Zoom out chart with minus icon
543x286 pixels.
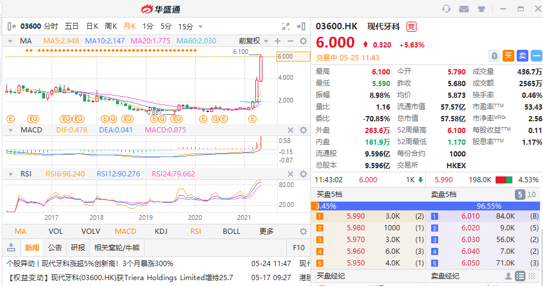pyautogui.click(x=291, y=41)
